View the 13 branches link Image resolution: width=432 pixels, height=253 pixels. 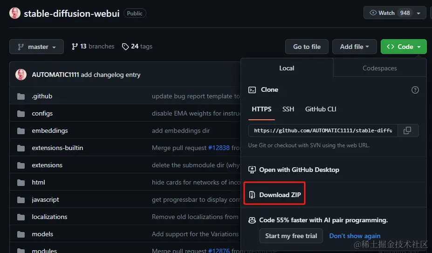click(x=93, y=46)
